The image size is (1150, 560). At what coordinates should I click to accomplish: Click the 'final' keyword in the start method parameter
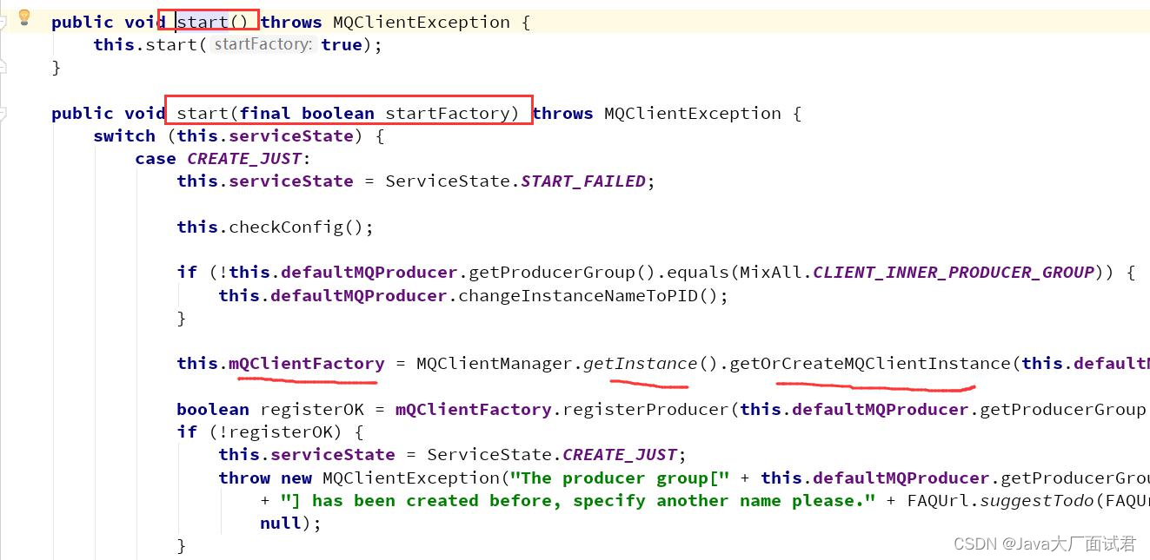(265, 113)
